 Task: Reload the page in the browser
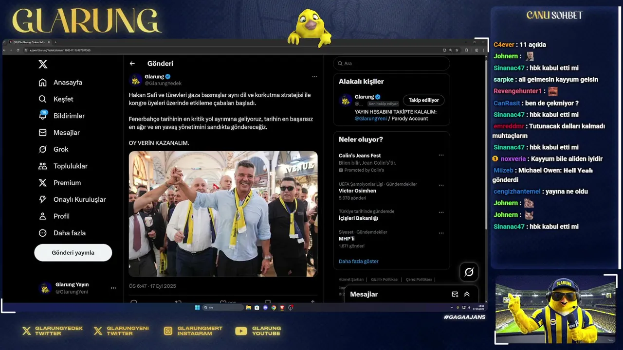18,50
